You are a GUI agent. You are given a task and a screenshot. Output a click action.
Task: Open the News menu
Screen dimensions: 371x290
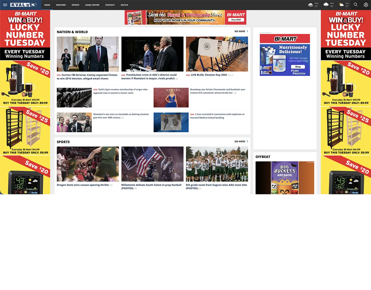click(x=47, y=5)
